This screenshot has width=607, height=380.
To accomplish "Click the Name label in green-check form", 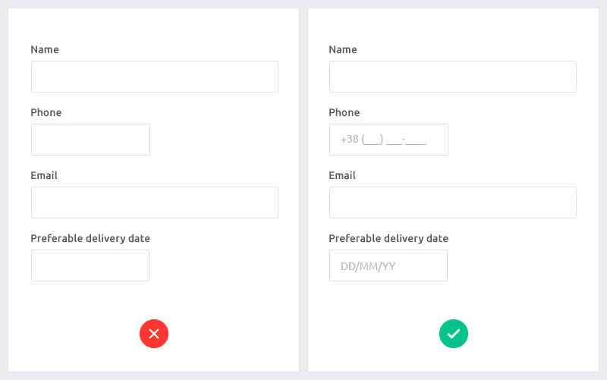I will 343,49.
